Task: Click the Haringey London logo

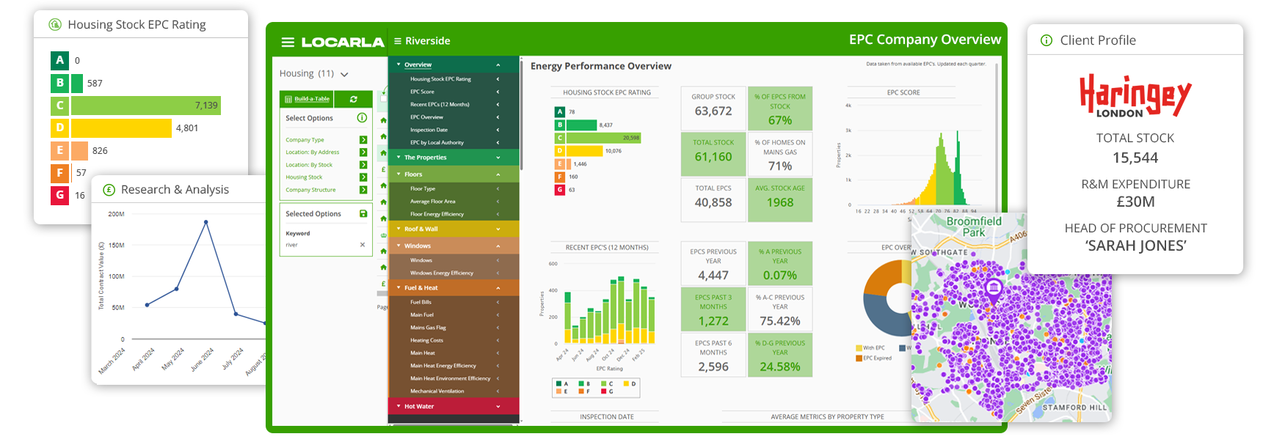Action: [1135, 95]
